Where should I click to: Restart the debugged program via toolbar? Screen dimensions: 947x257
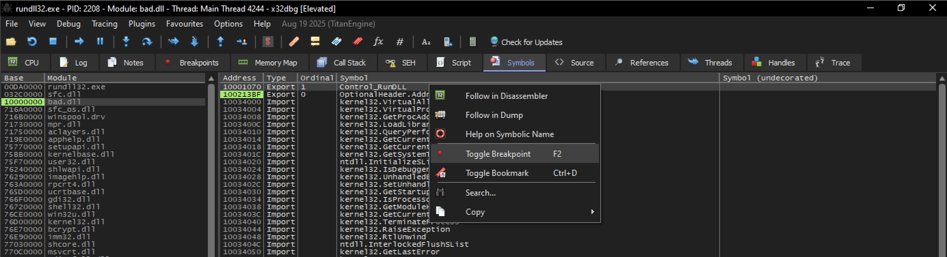[32, 42]
